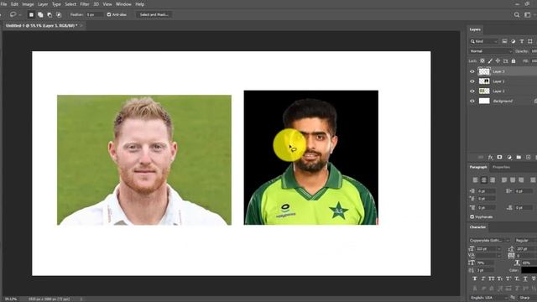
Task: Toggle Hyphenate checkbox
Action: pyautogui.click(x=472, y=216)
